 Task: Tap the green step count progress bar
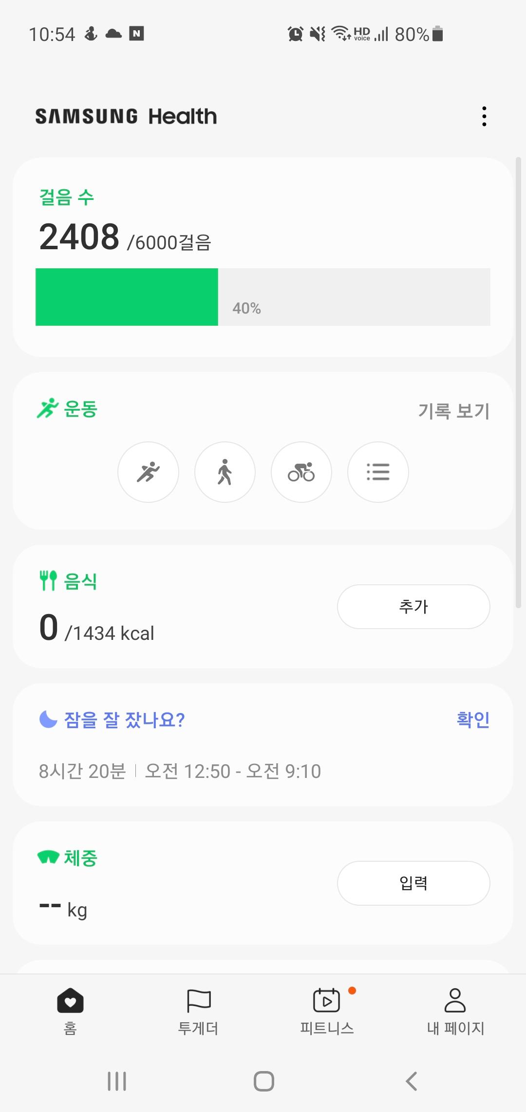coord(127,297)
